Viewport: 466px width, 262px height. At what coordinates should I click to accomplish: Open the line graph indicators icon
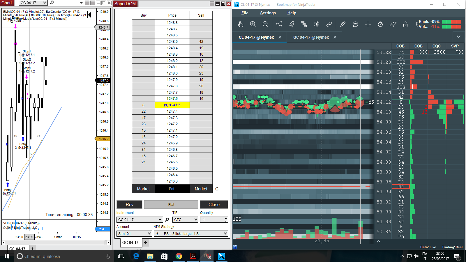[393, 24]
